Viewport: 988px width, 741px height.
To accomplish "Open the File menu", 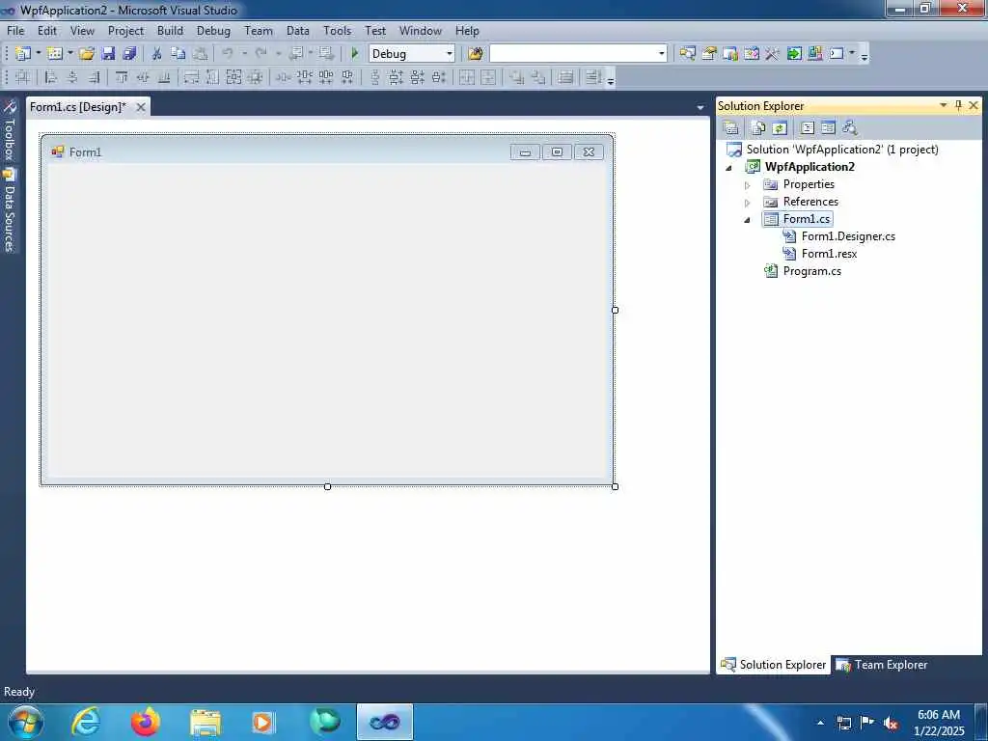I will pyautogui.click(x=15, y=30).
